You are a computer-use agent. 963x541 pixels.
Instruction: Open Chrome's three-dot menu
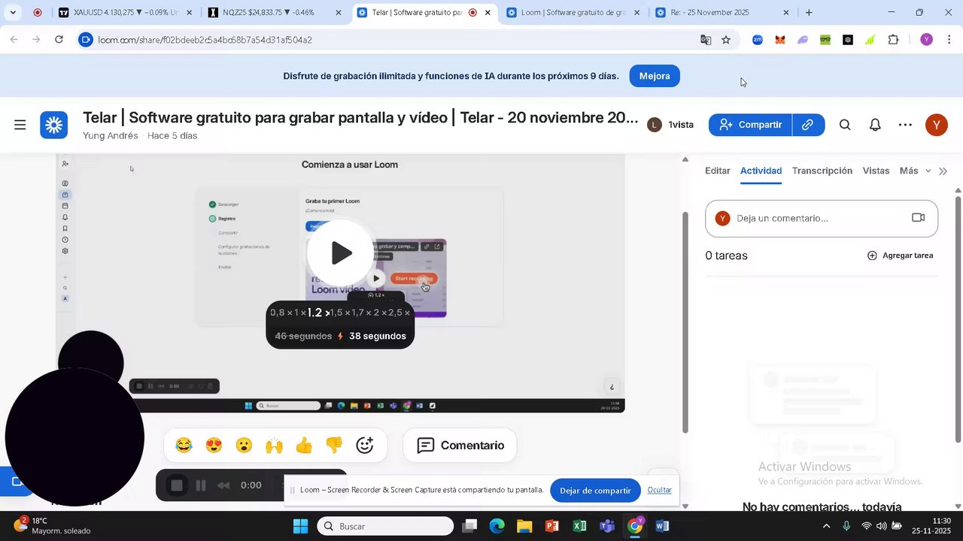point(949,40)
